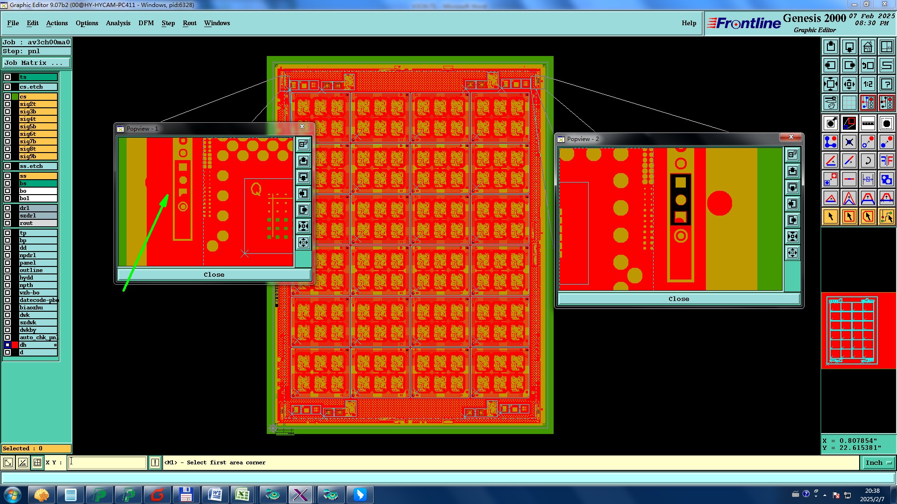Screen dimensions: 897x504
Task: Open the grid display icon
Action: [849, 103]
